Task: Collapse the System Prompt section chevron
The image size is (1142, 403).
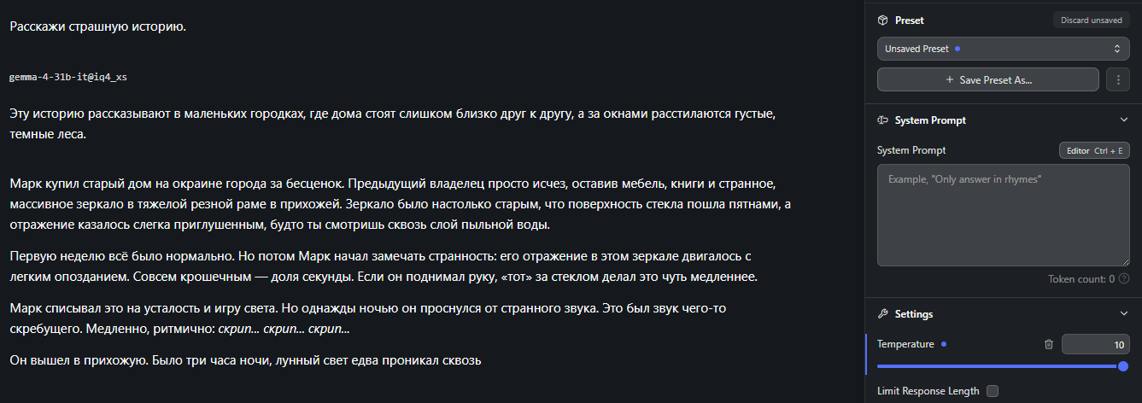Action: coord(1123,120)
